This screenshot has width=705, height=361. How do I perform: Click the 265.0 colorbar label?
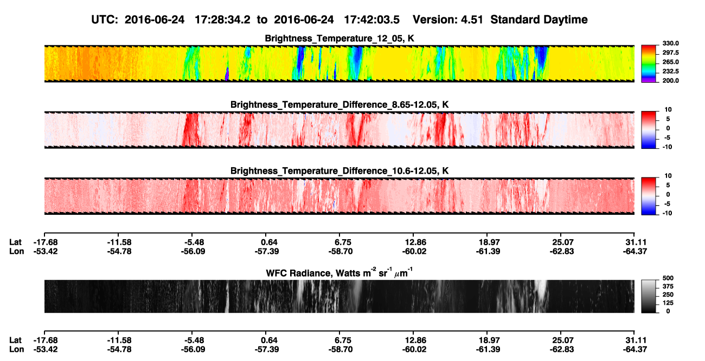[670, 62]
